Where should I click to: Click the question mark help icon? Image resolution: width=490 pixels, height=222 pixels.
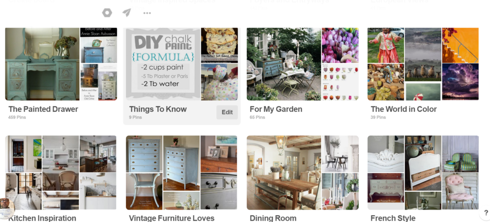(486, 213)
